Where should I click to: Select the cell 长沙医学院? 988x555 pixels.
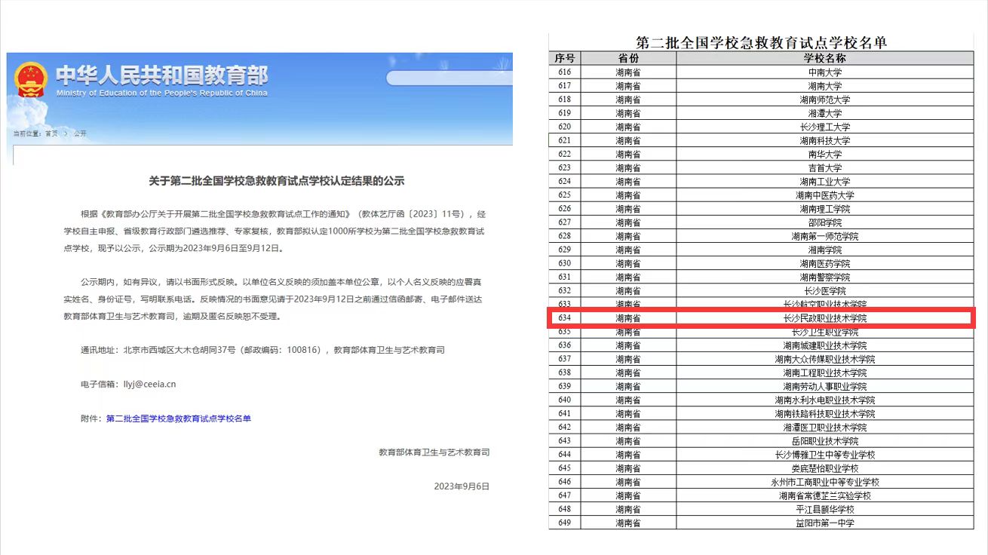coord(825,290)
